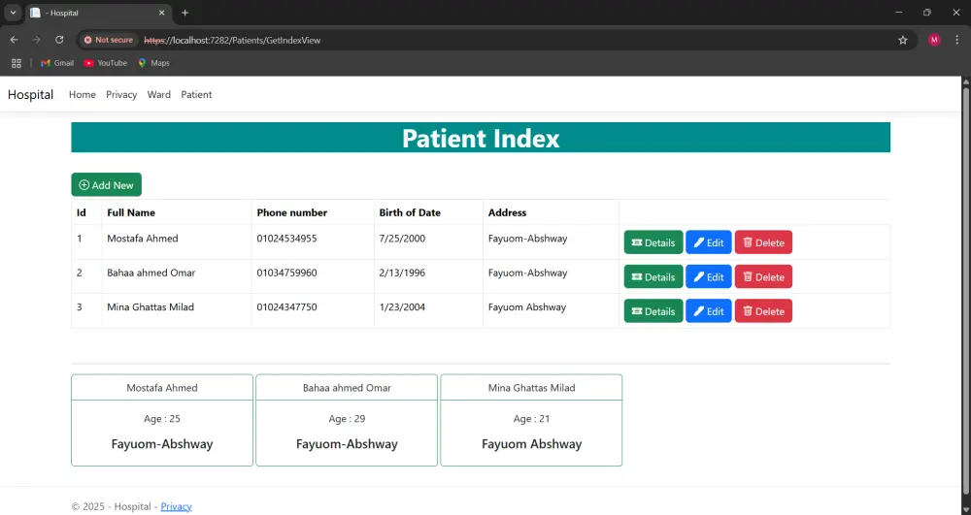Open the Patient page from navbar
Image resolution: width=971 pixels, height=515 pixels.
tap(196, 95)
